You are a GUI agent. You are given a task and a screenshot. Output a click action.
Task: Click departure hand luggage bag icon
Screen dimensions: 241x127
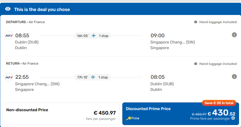[x=195, y=22]
